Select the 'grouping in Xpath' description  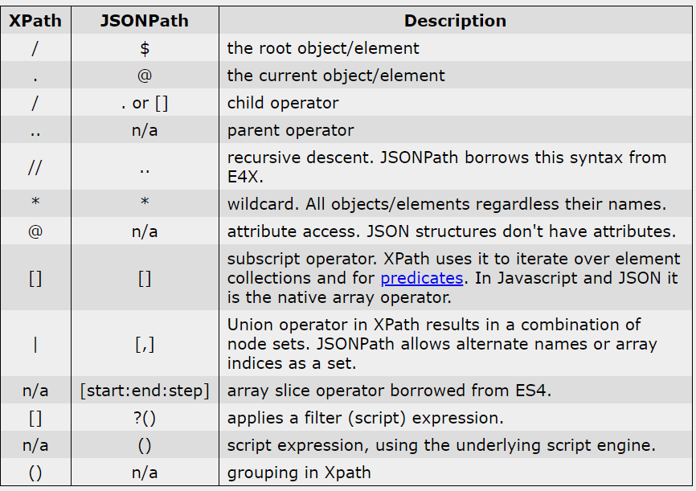[299, 473]
